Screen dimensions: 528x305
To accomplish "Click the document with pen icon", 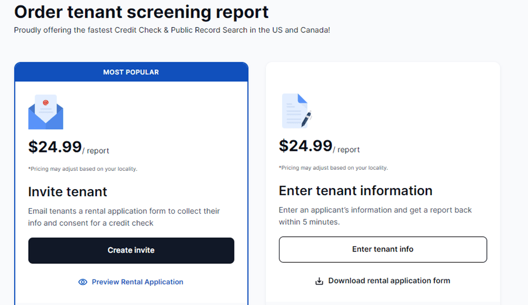I will (x=296, y=111).
